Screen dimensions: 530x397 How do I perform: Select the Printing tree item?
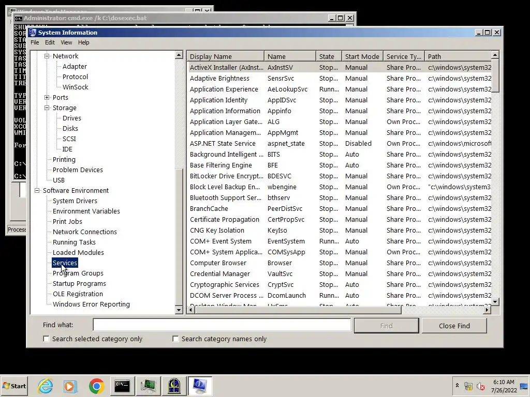click(64, 160)
